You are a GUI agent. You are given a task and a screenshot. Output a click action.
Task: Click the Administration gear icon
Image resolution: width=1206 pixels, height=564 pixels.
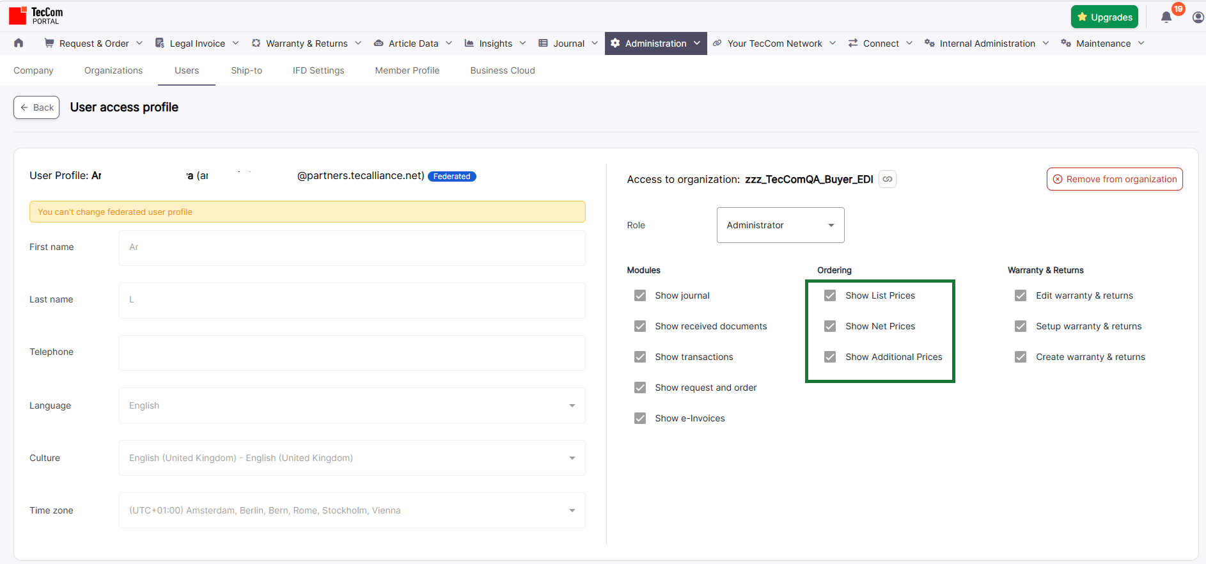click(615, 43)
